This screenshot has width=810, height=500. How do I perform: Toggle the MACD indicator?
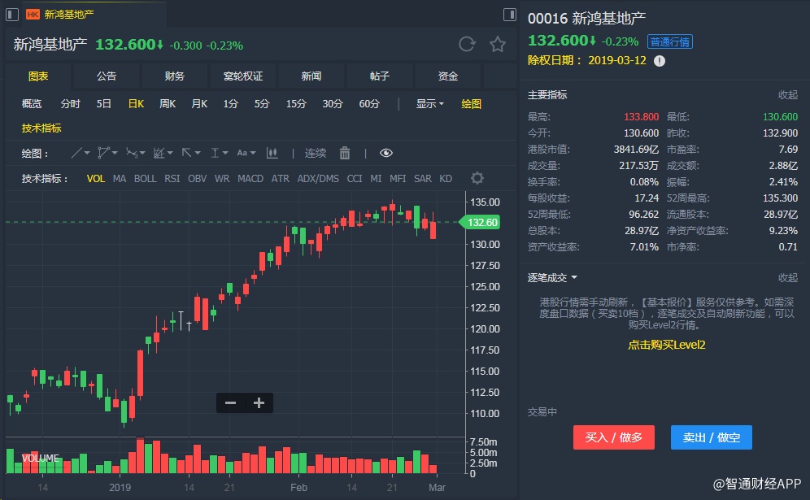[250, 179]
